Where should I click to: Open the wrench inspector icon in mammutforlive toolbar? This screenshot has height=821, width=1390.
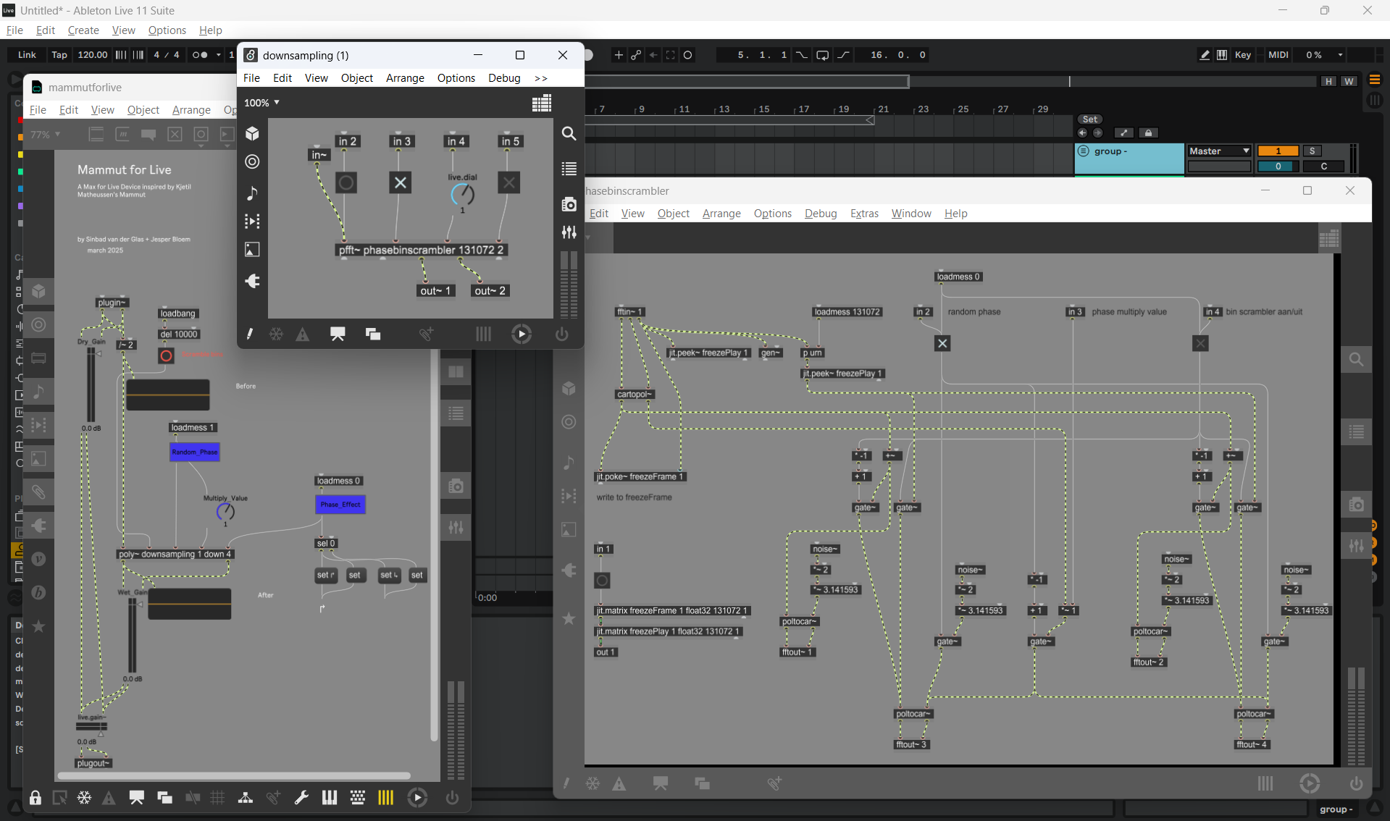click(301, 798)
